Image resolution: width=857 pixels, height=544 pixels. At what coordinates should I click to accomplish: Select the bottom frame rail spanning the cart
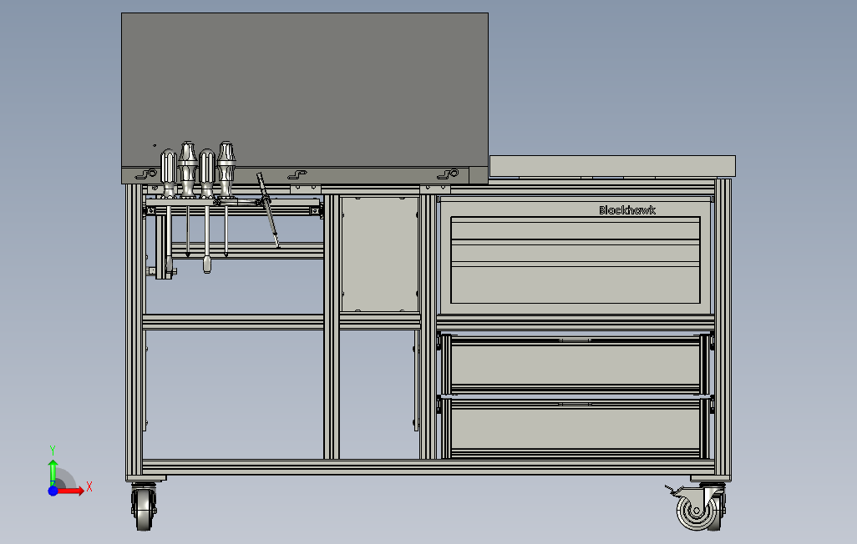tap(428, 466)
